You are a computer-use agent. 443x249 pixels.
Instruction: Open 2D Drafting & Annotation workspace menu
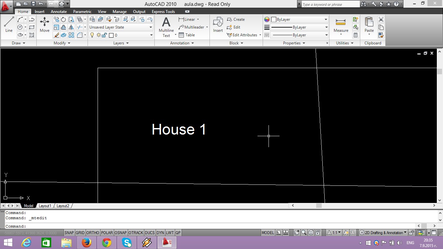383,232
